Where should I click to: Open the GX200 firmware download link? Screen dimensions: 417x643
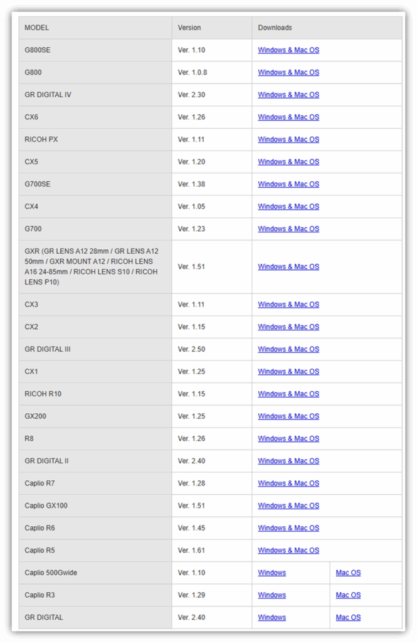(288, 416)
